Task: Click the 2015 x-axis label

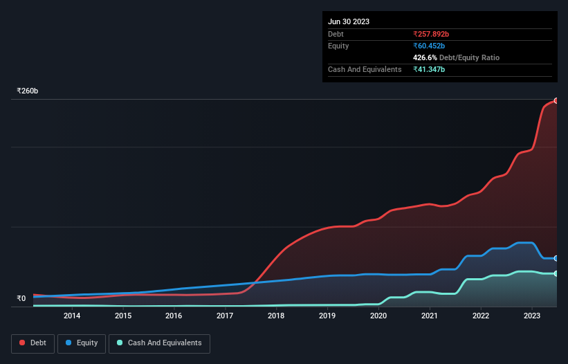Action: (123, 316)
